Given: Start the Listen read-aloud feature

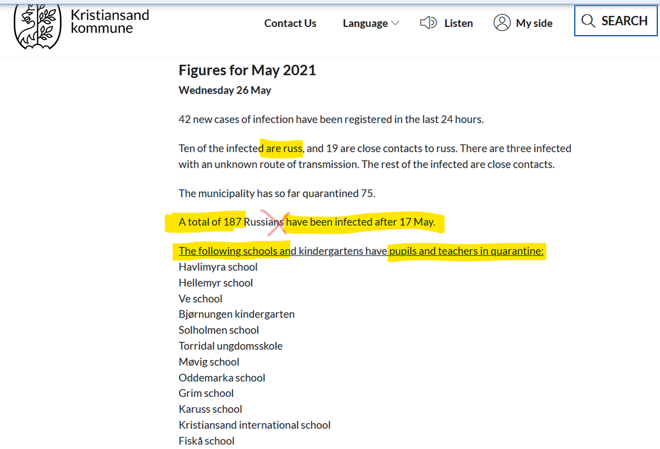Looking at the screenshot, I should pyautogui.click(x=446, y=23).
